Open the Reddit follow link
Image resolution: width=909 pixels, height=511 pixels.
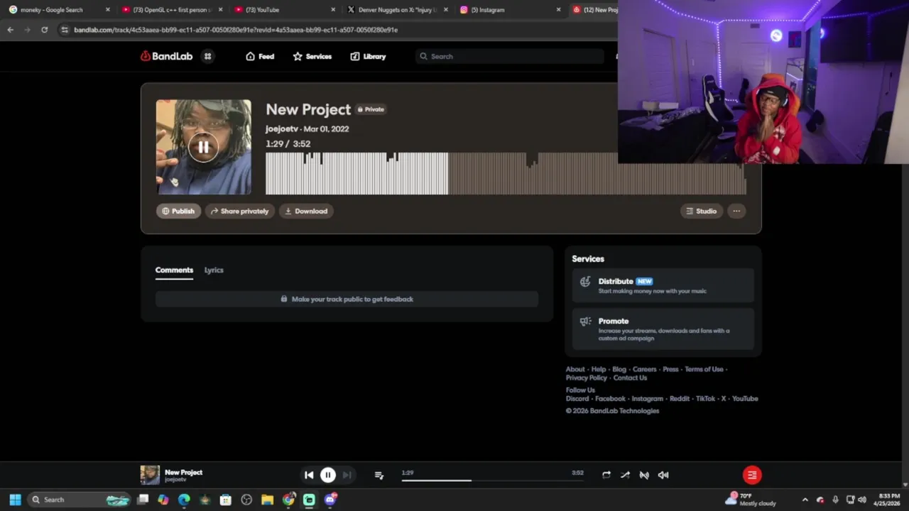pos(680,398)
